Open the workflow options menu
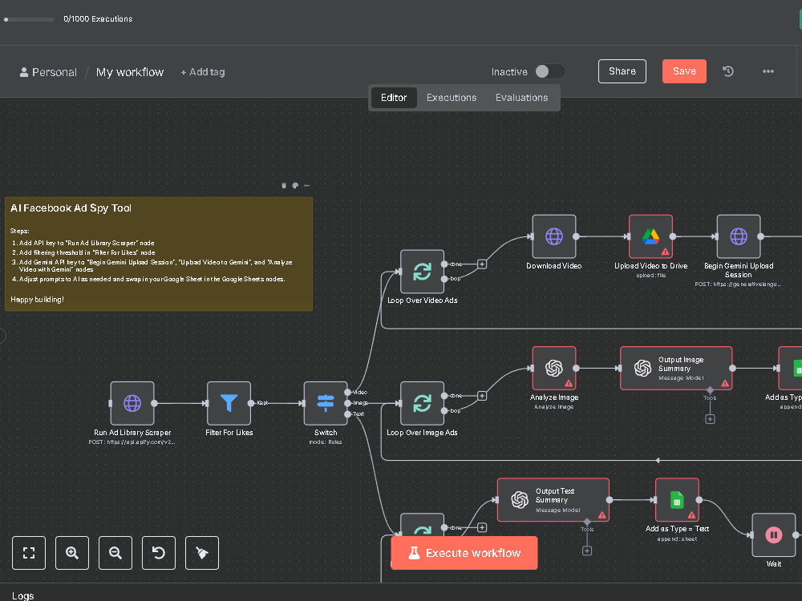This screenshot has height=601, width=802. pyautogui.click(x=768, y=71)
